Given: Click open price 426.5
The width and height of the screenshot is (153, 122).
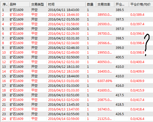Looking at the screenshot, I should coord(120,114).
